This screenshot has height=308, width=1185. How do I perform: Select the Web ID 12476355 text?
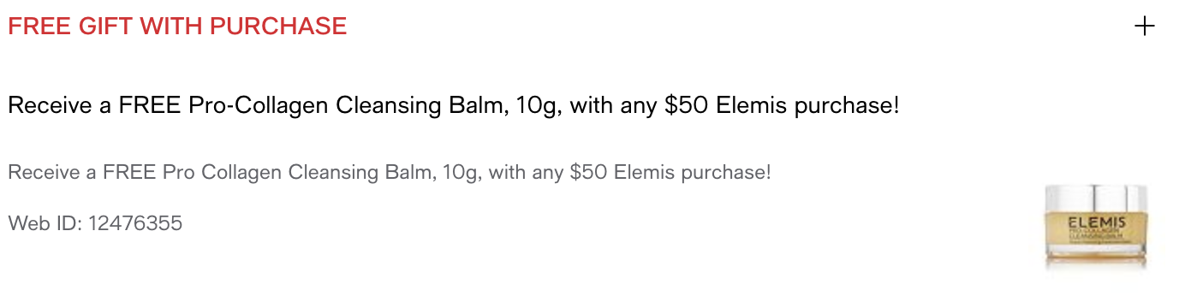point(95,224)
